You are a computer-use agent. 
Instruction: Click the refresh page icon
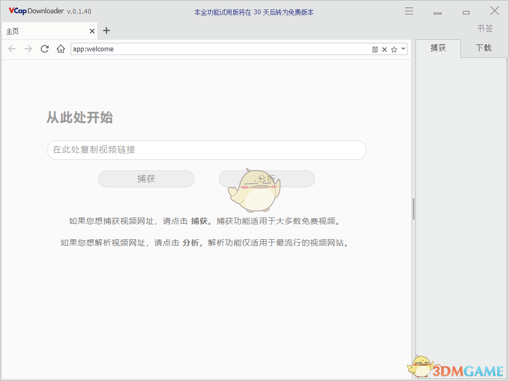click(44, 49)
